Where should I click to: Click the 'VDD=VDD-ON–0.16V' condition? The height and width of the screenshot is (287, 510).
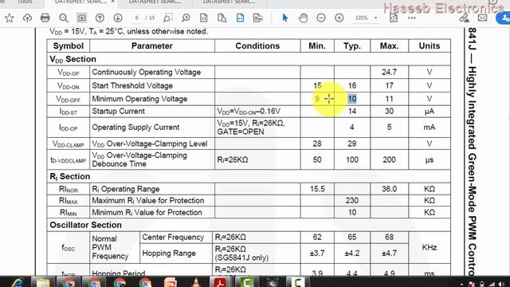pos(249,112)
